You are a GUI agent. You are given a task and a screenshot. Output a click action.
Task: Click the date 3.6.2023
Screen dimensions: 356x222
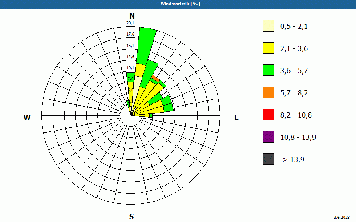tap(342, 218)
